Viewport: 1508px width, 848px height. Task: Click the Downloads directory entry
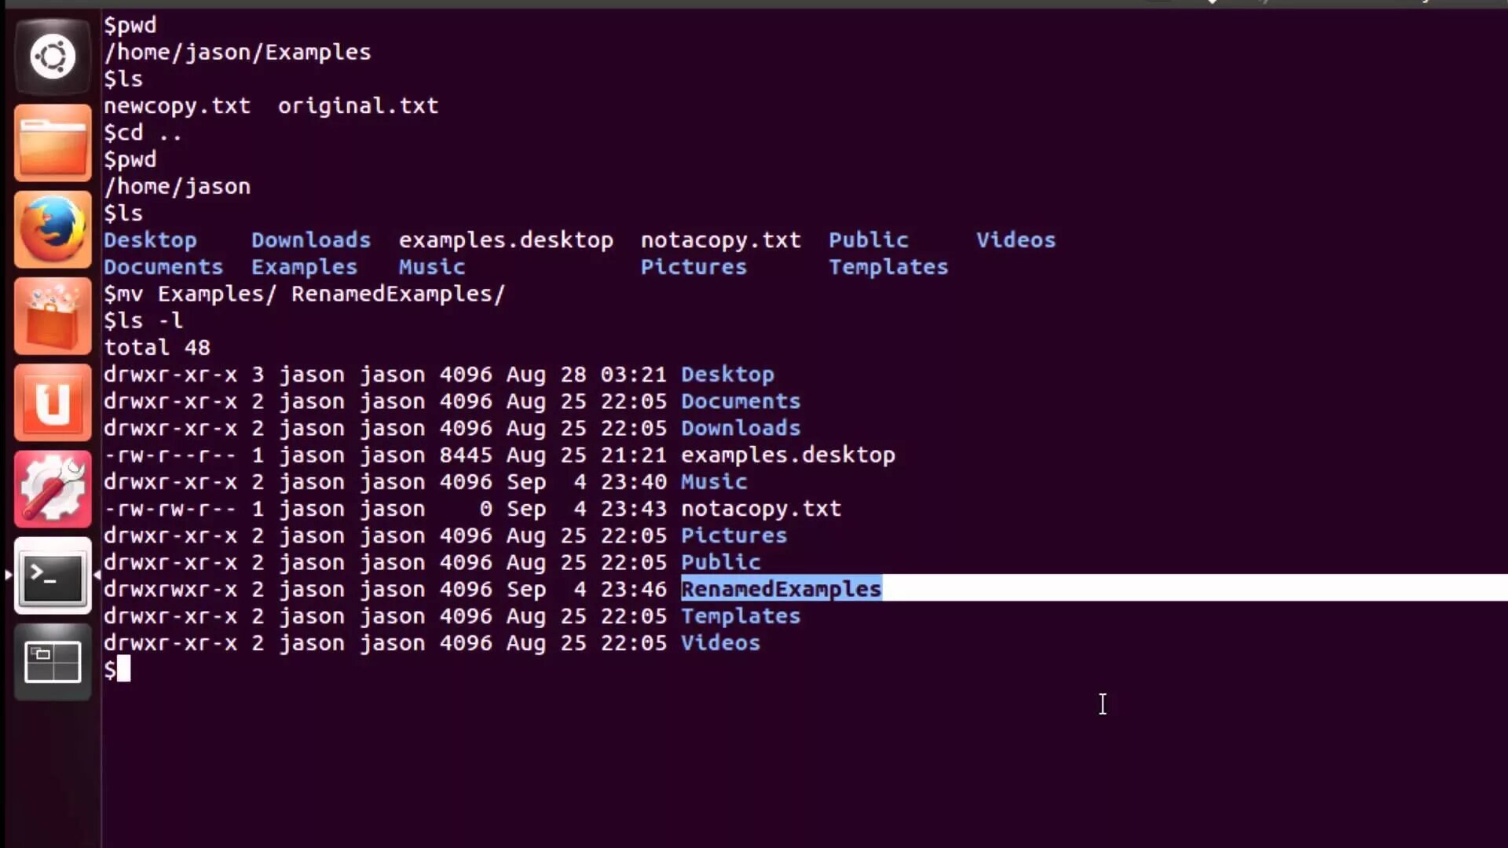point(741,428)
